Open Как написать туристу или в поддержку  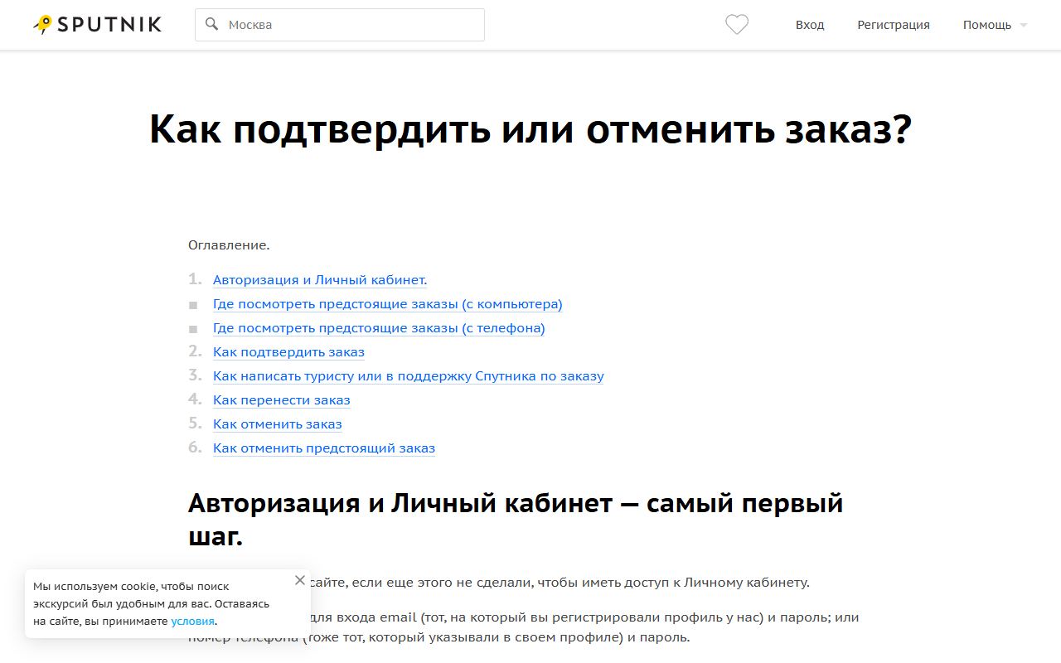pos(409,376)
